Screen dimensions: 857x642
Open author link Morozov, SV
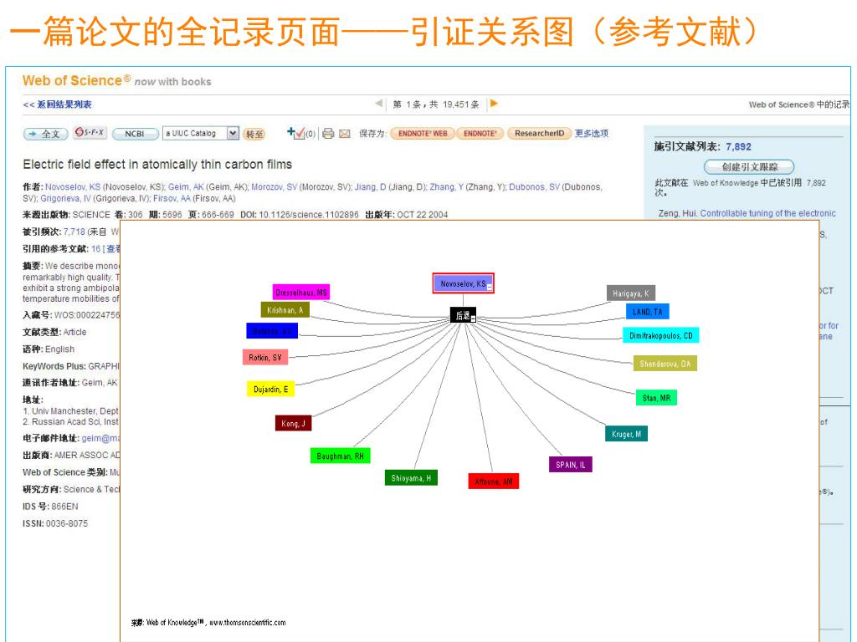coord(275,186)
